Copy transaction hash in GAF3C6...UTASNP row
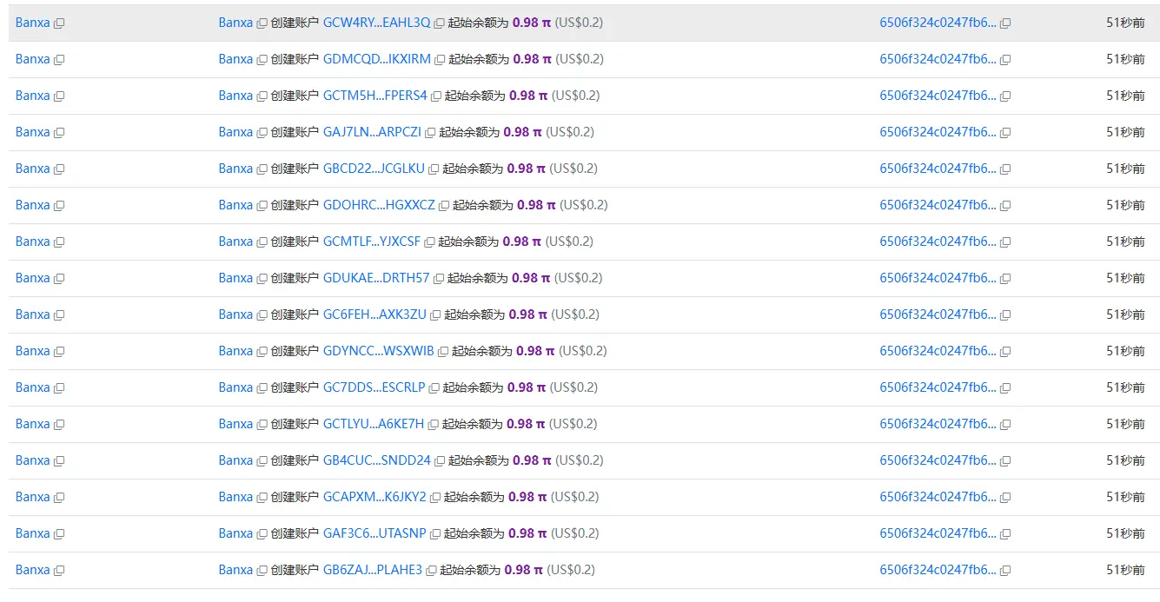This screenshot has height=602, width=1160. pos(1005,534)
